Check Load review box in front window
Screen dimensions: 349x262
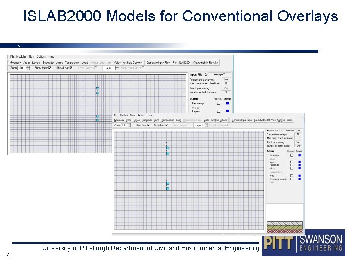(x=292, y=176)
